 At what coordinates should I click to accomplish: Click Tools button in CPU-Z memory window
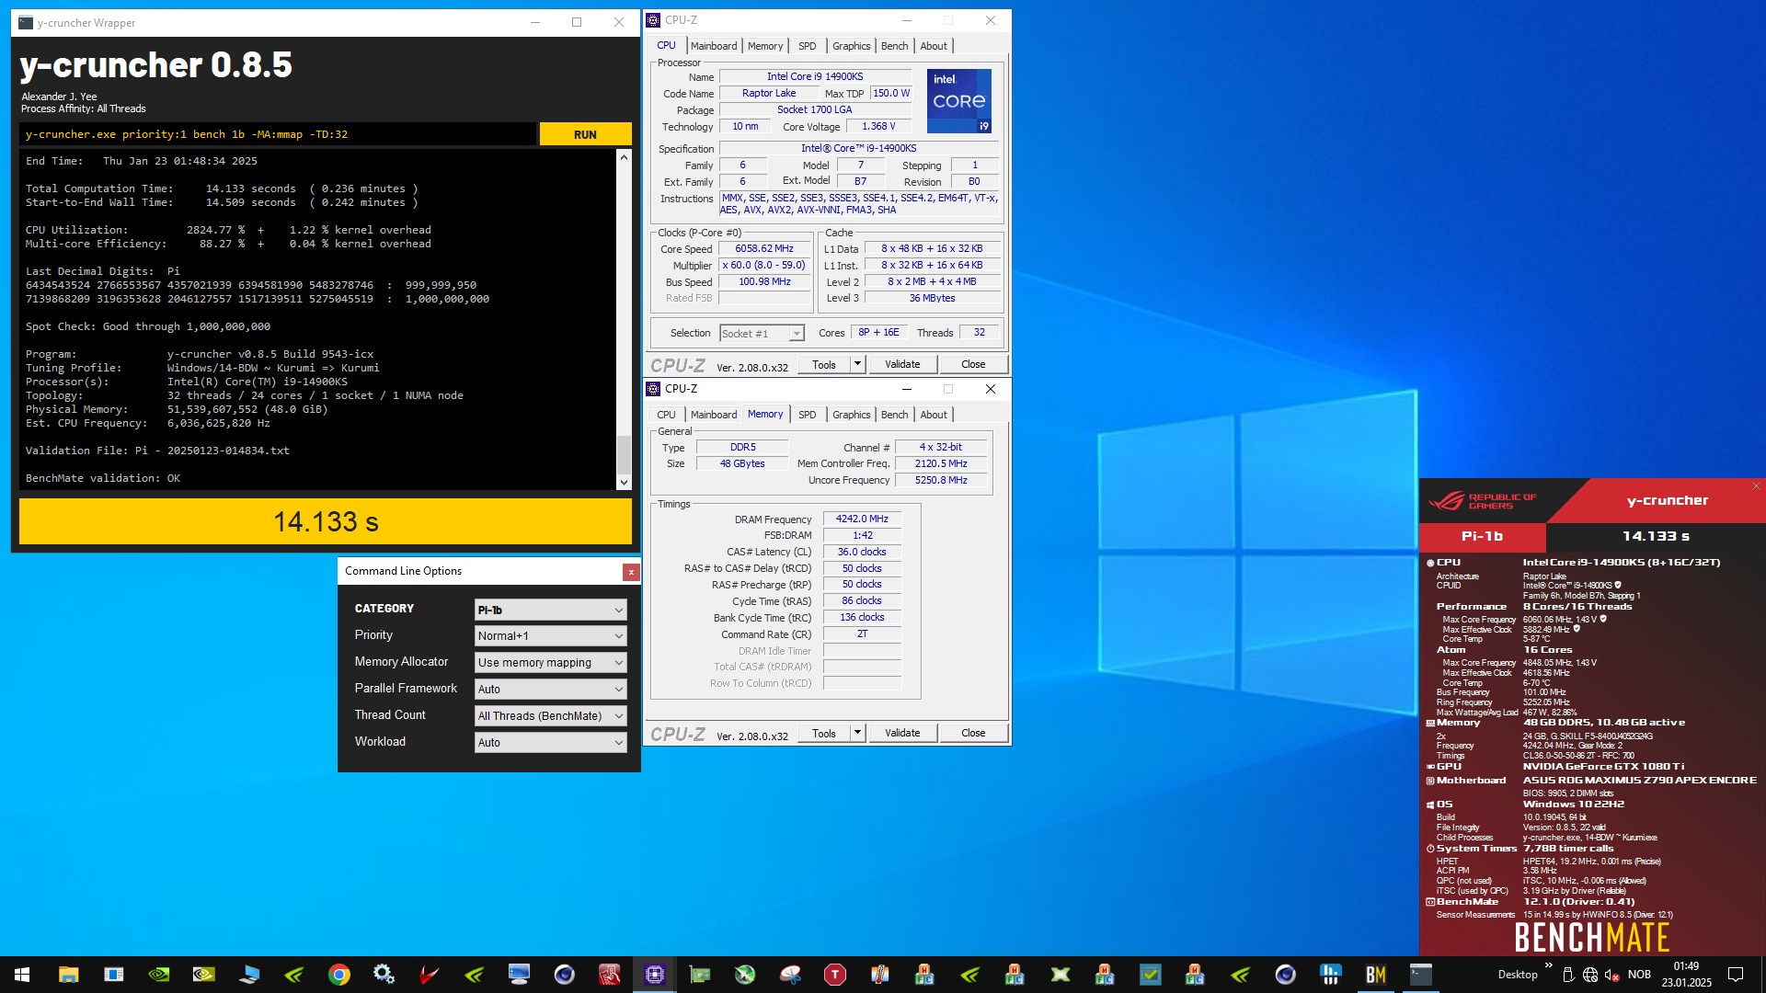click(824, 733)
